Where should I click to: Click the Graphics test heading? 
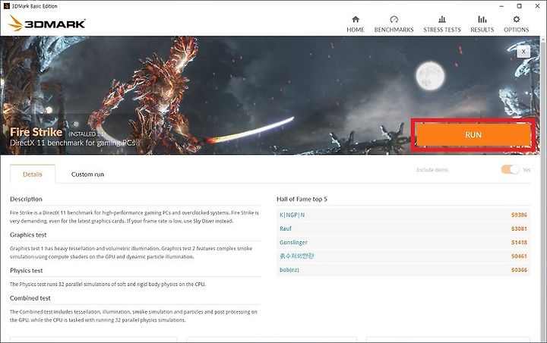(x=28, y=235)
